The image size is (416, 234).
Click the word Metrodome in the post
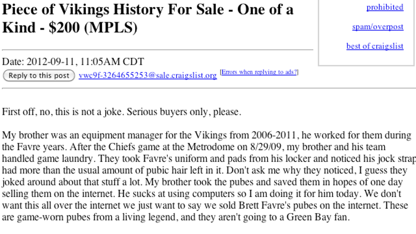[211, 147]
